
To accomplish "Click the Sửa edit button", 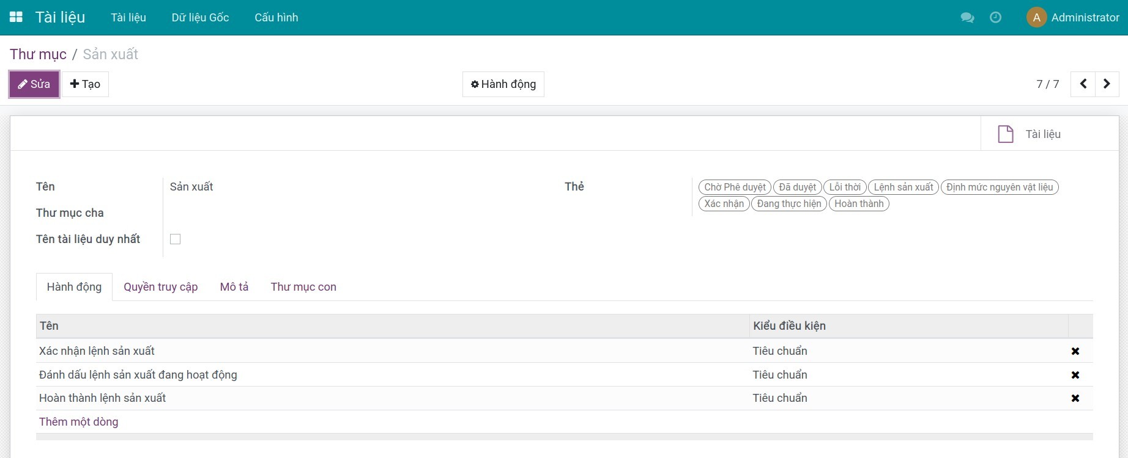I will click(x=34, y=84).
